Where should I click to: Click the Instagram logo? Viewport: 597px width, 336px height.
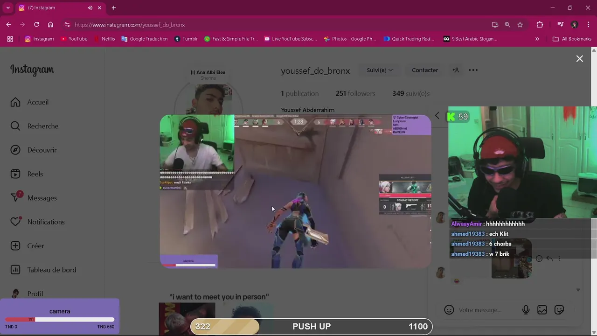tap(32, 70)
